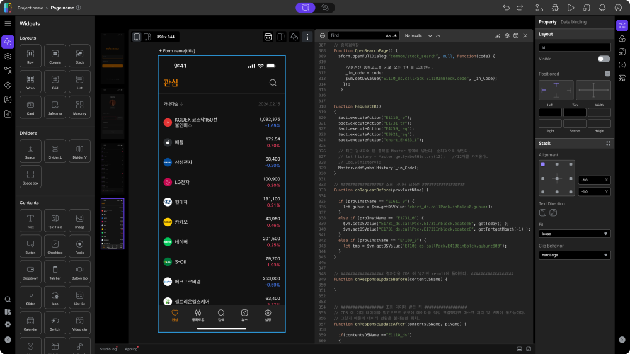Click the undo arrow in top bar
630x354 pixels.
click(506, 8)
